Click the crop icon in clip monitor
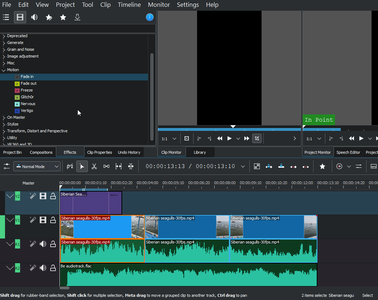The width and height of the screenshot is (378, 300). click(x=257, y=138)
